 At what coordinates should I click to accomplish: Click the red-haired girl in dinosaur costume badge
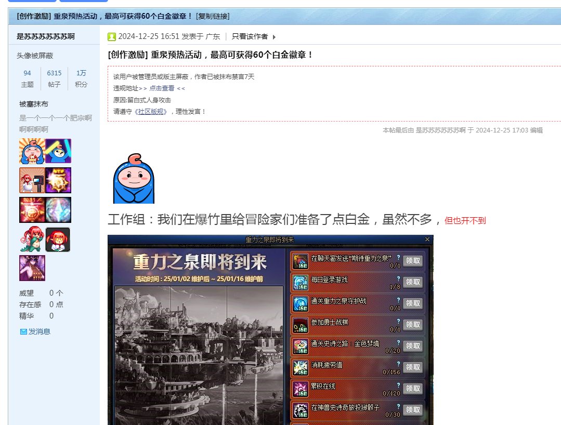pos(32,240)
